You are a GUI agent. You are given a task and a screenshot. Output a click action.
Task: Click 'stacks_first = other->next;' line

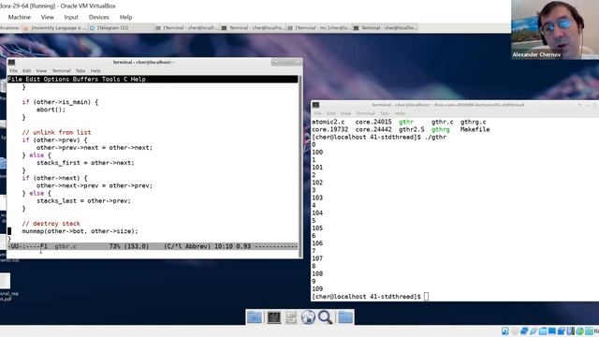click(85, 163)
